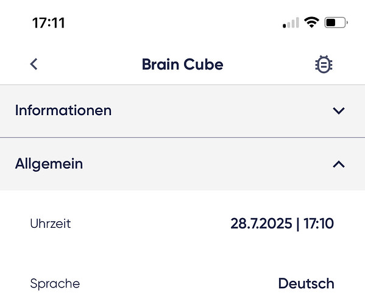
Task: Open the Sprache language setting
Action: click(183, 284)
